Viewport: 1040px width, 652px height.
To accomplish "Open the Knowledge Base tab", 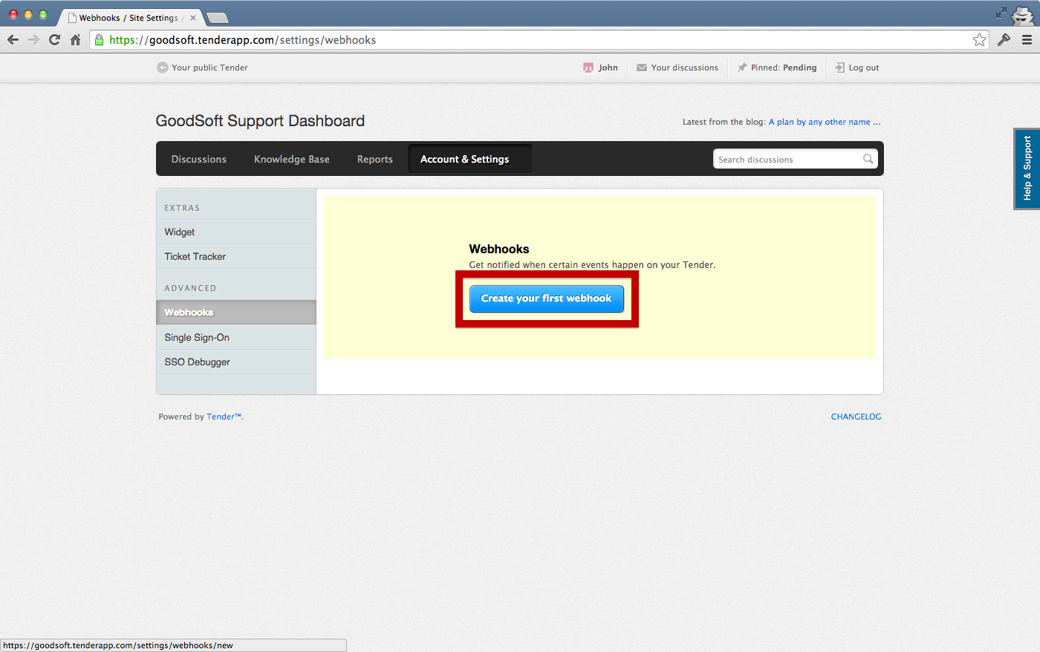I will coord(292,159).
